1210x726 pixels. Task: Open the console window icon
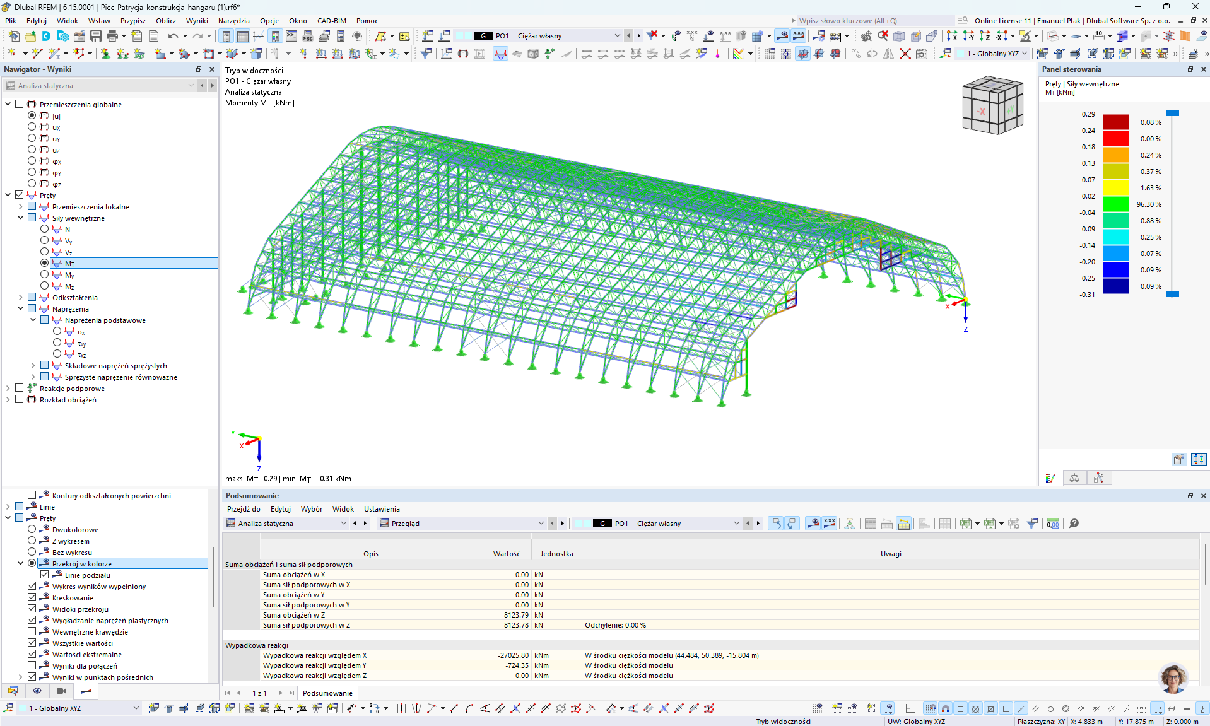291,36
